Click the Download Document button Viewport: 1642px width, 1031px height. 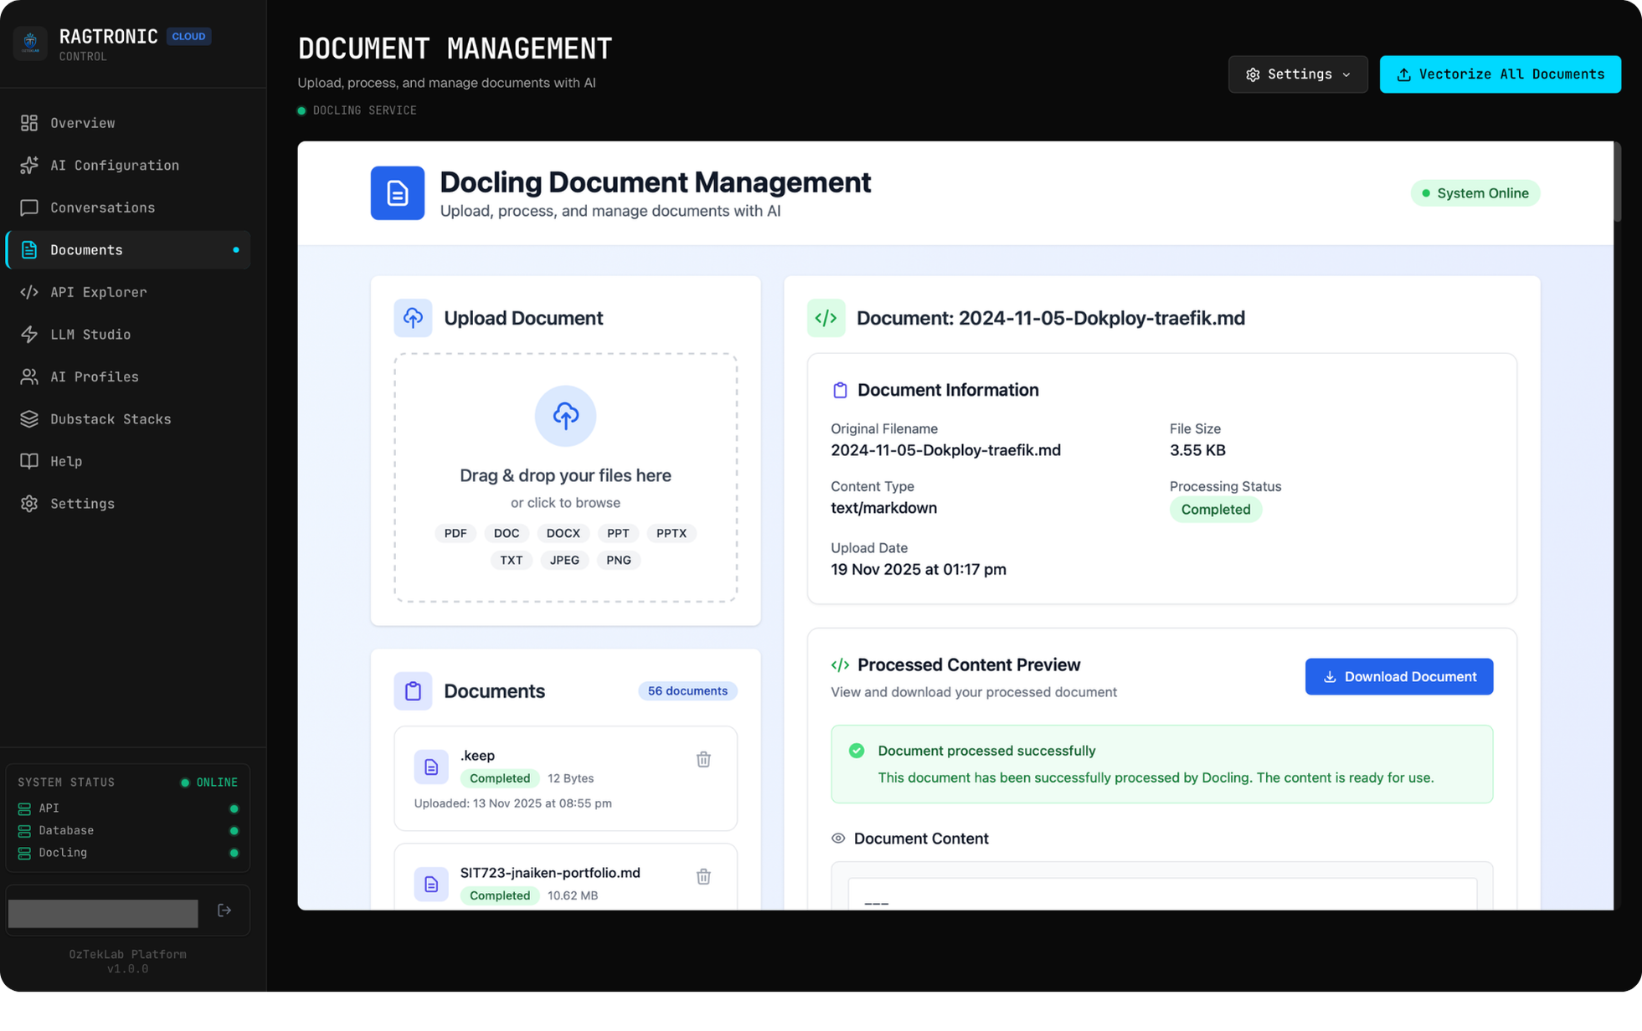(x=1398, y=676)
